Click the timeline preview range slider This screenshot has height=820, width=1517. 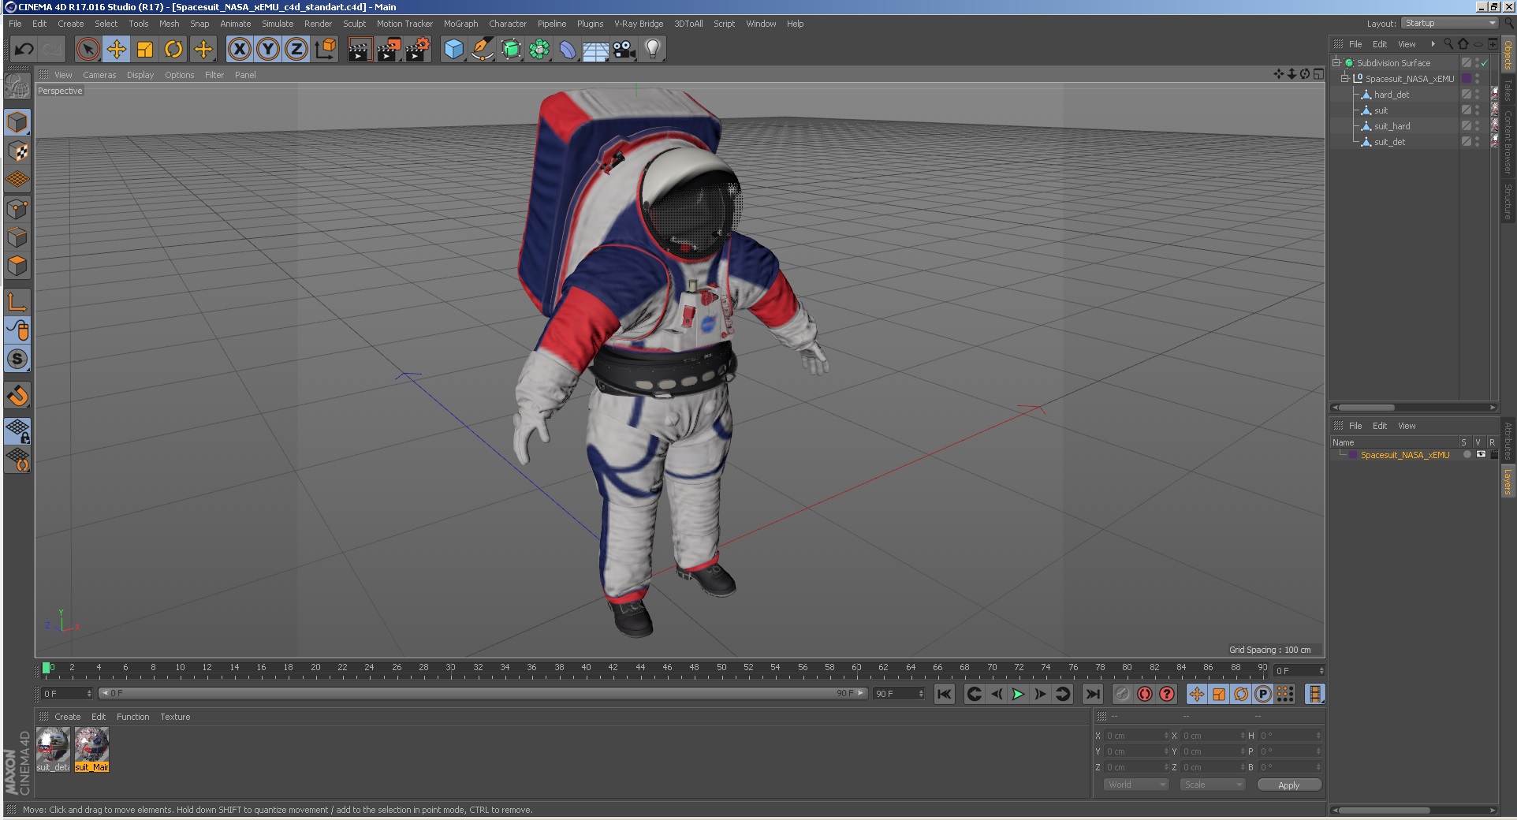click(x=483, y=693)
